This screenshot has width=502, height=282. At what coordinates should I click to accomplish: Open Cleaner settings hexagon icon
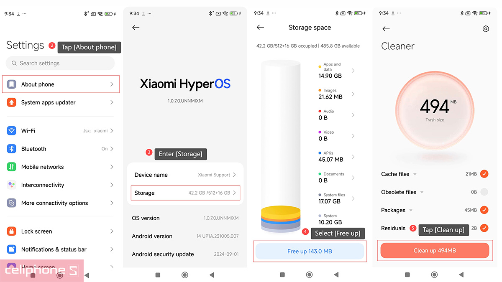click(486, 29)
